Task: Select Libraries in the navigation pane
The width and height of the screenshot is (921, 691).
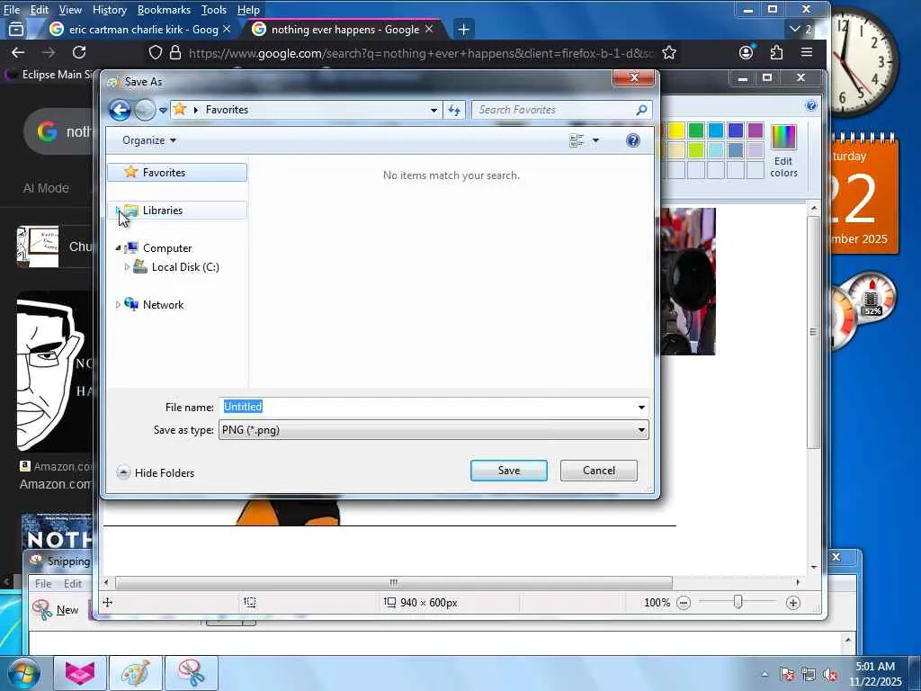Action: click(x=177, y=211)
